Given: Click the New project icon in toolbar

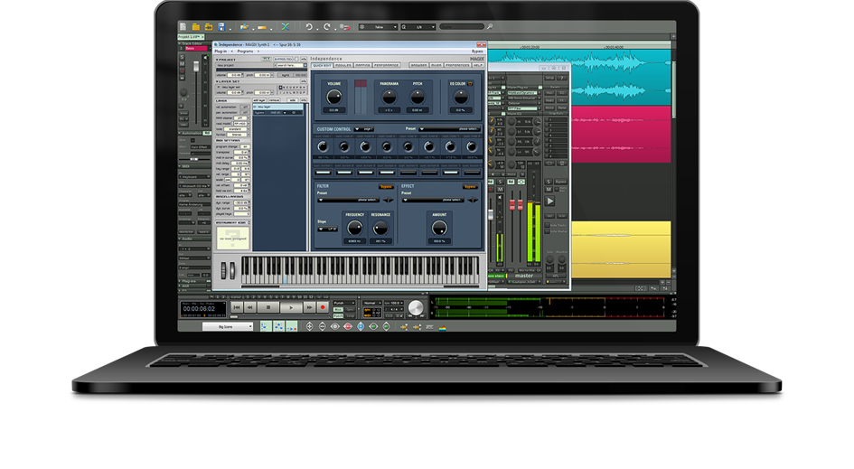Looking at the screenshot, I should pos(183,27).
